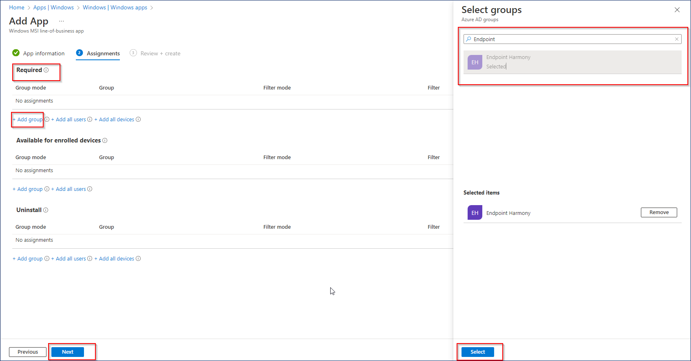Add all devices under Required section
Viewport: 691px width, 361px height.
click(x=114, y=119)
